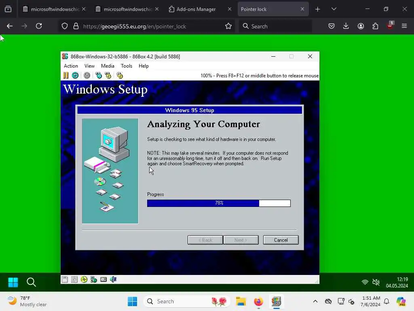Click Setup progress bar at 78%
Viewport: 414px width, 311px height.
tap(219, 203)
